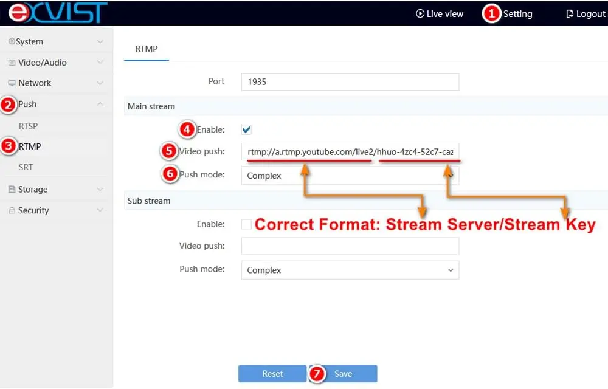Viewport: 608px width, 389px height.
Task: Collapse the Push section chevron
Action: (100, 104)
